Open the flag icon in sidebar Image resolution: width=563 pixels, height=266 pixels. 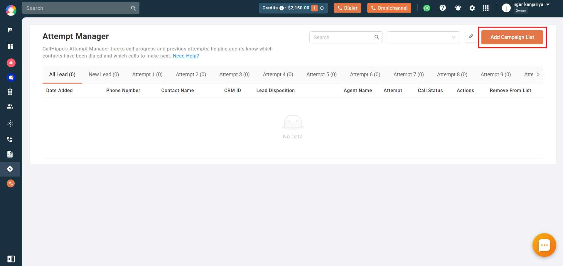pos(10,30)
